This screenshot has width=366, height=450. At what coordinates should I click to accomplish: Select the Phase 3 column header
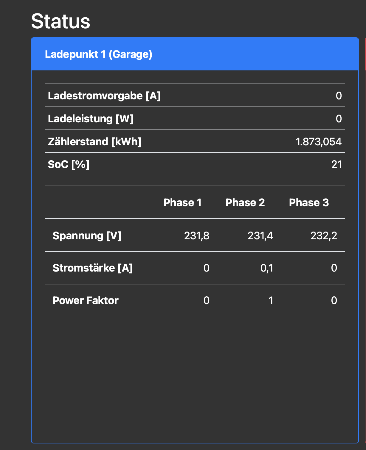tap(309, 203)
